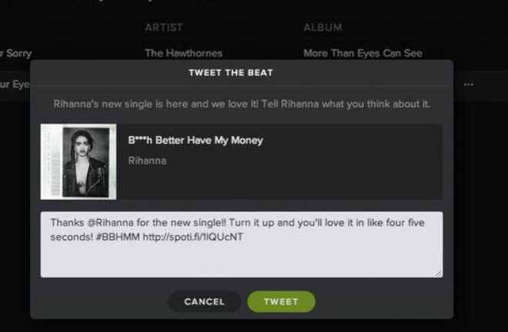Select the track ending in Sorry
This screenshot has height=332, width=508.
pyautogui.click(x=16, y=53)
